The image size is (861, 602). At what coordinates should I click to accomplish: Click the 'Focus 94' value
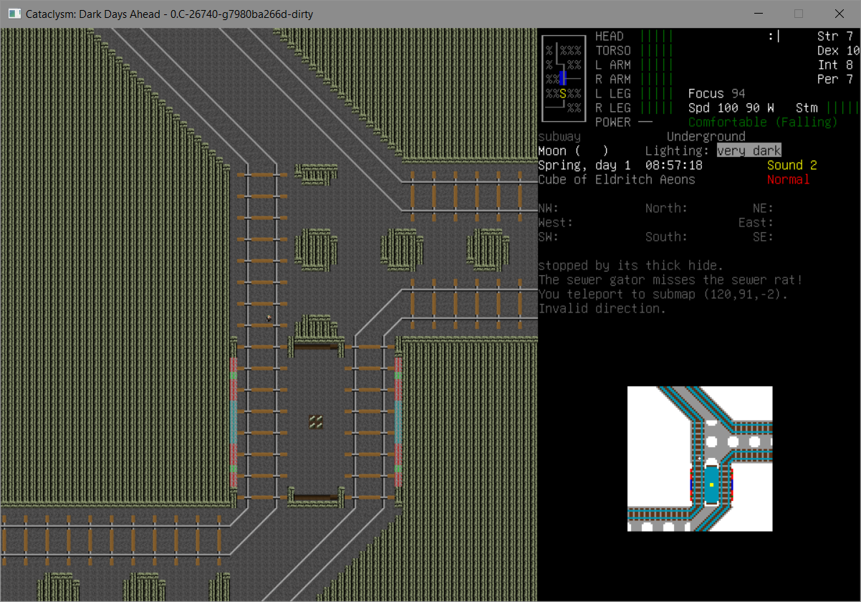[716, 93]
